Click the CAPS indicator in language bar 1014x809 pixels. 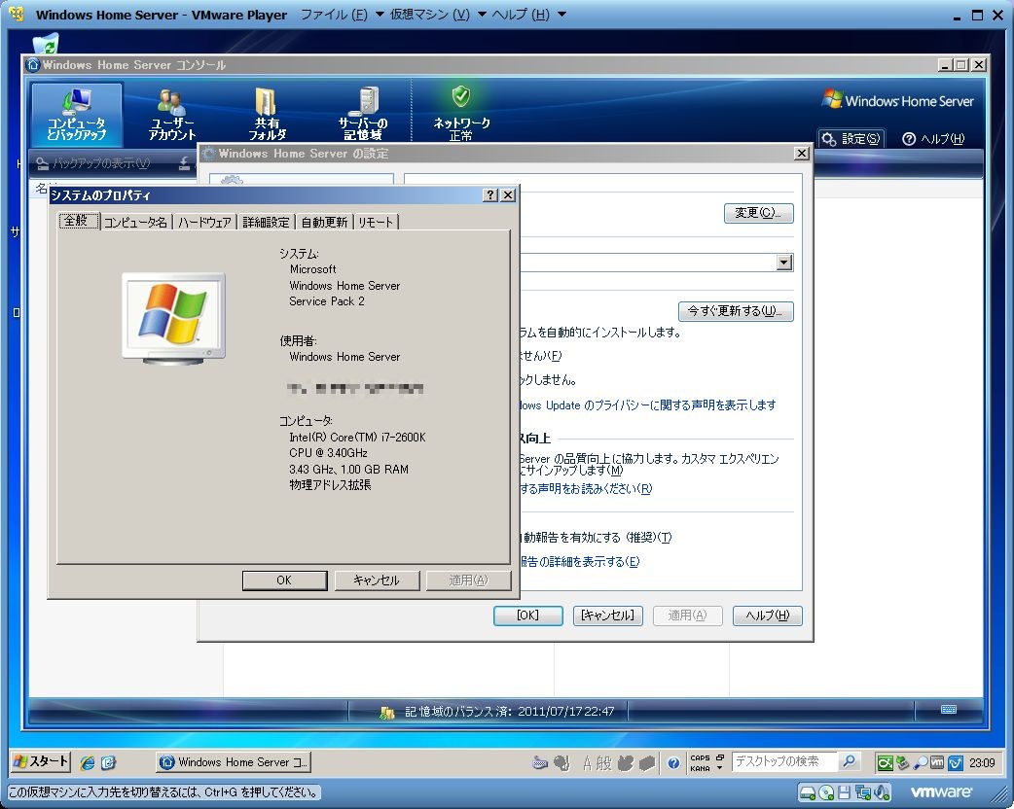[700, 758]
